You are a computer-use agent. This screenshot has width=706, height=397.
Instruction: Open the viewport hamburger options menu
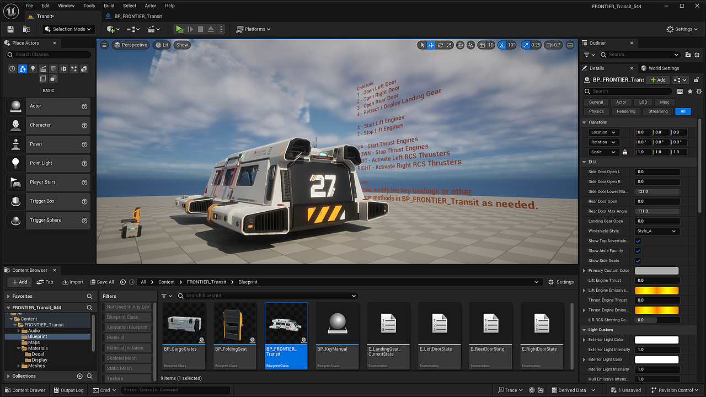click(x=104, y=45)
